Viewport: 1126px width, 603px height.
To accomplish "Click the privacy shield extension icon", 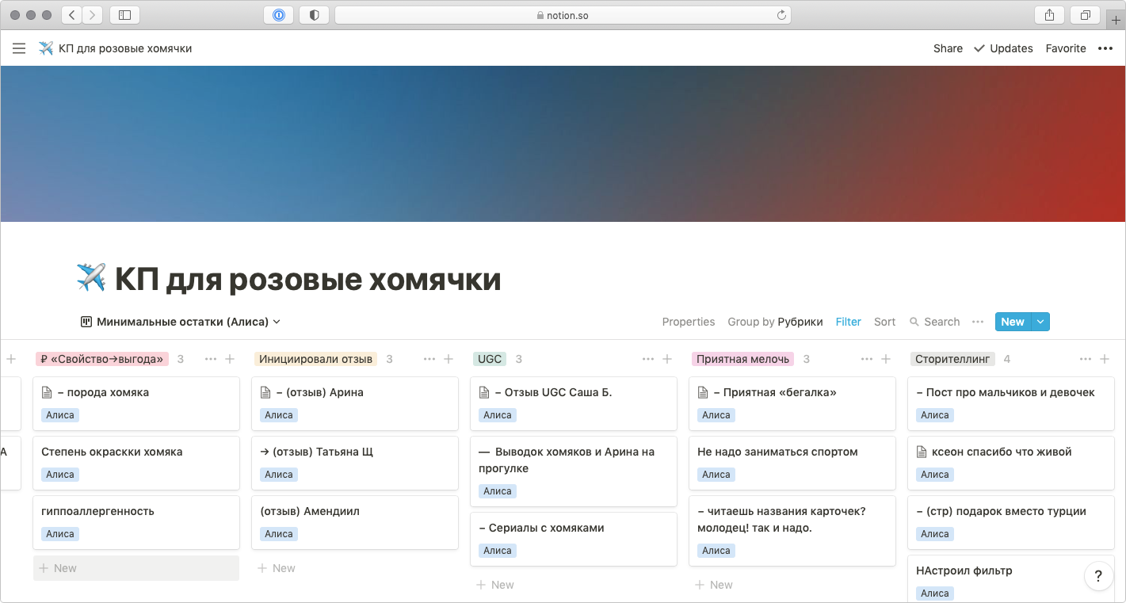I will point(315,14).
